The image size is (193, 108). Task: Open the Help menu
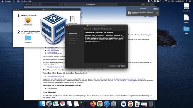(30, 1)
